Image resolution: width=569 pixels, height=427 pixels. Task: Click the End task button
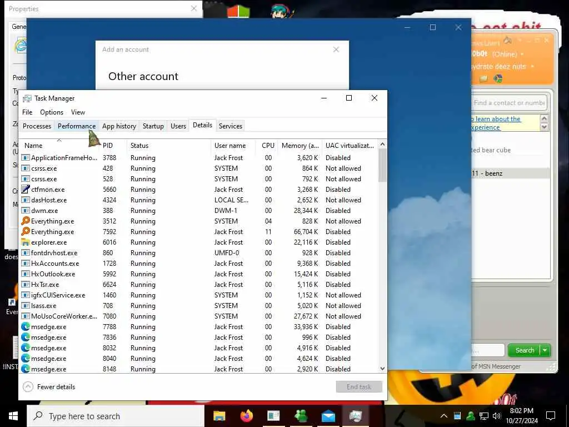tap(359, 387)
